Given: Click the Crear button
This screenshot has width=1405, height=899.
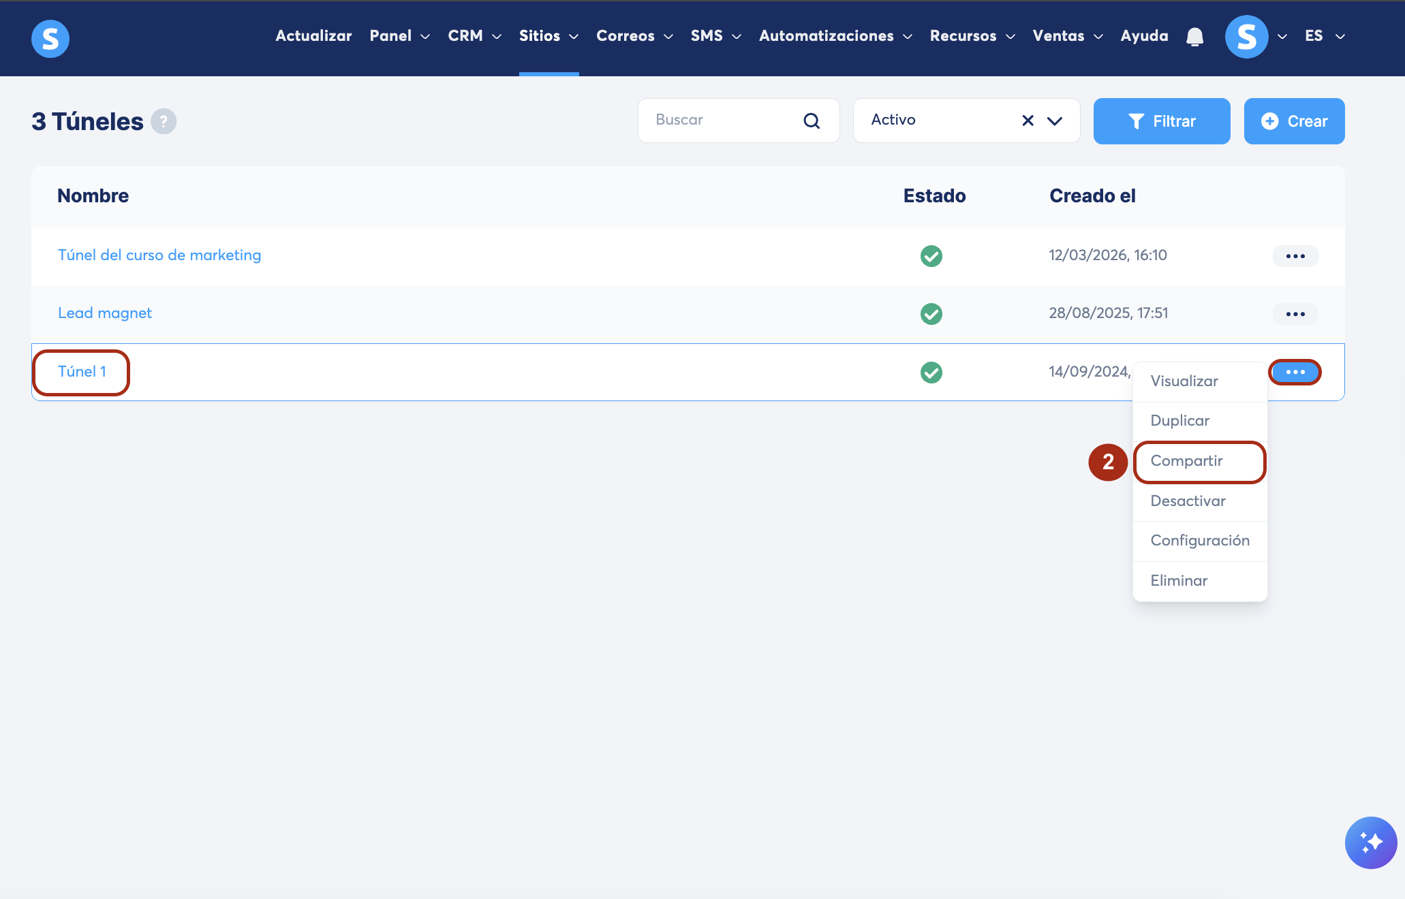Looking at the screenshot, I should [1293, 121].
